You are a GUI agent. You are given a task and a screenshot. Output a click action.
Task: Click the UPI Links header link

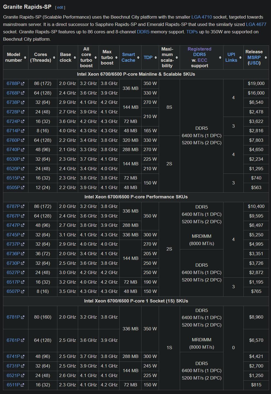pyautogui.click(x=231, y=57)
